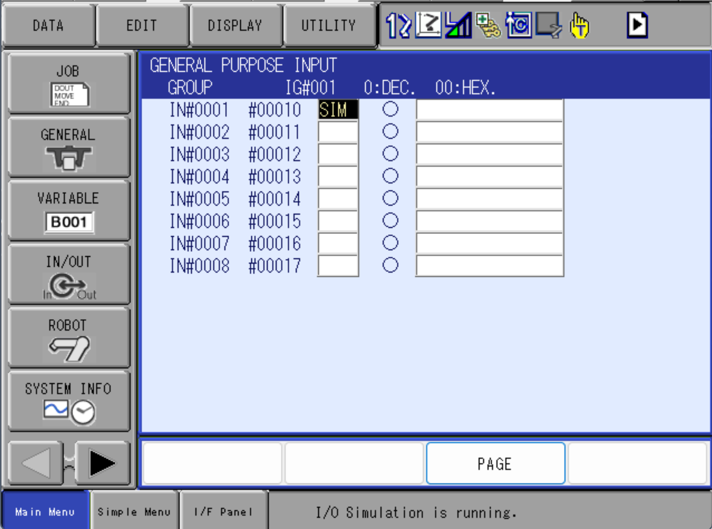Open the IN/OUT menu button
The image size is (712, 529).
(x=69, y=275)
